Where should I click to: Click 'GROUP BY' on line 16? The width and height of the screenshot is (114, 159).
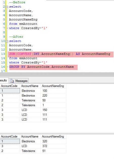point(17,67)
